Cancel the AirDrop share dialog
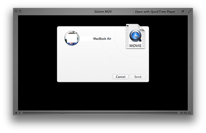206x133 pixels. [121, 77]
